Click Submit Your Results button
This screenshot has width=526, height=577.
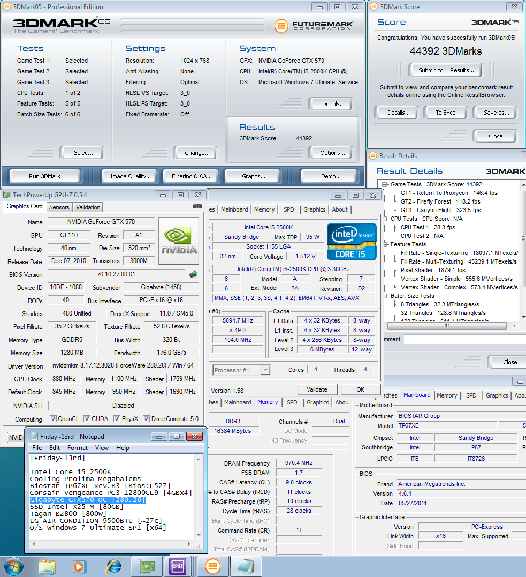[x=445, y=70]
